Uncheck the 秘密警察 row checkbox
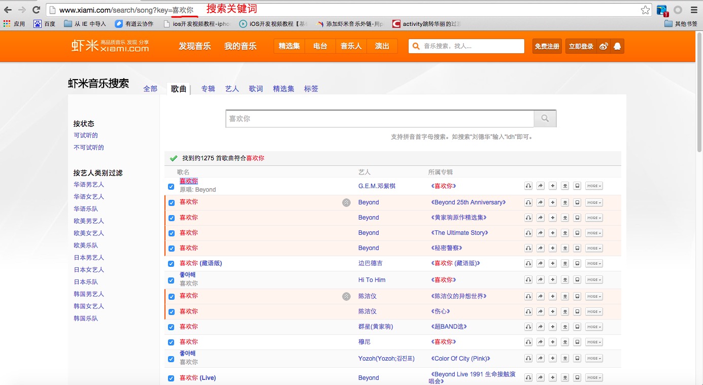703x385 pixels. click(171, 249)
